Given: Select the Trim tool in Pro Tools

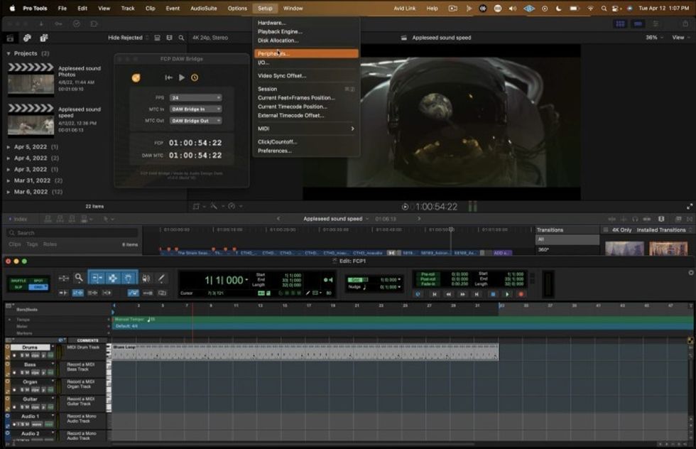Looking at the screenshot, I should [97, 278].
